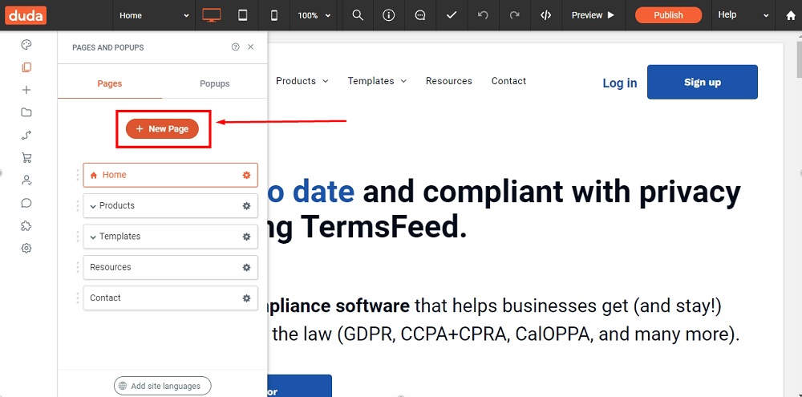Click Preview button
The height and width of the screenshot is (397, 802).
593,15
